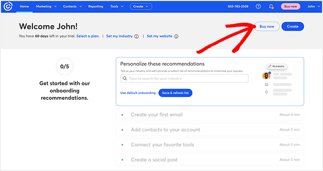Open the Marketing menu
This screenshot has width=323, height=171.
point(47,6)
